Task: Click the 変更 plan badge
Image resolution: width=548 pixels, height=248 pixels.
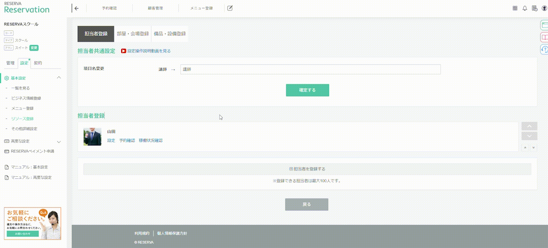Action: coord(34,48)
